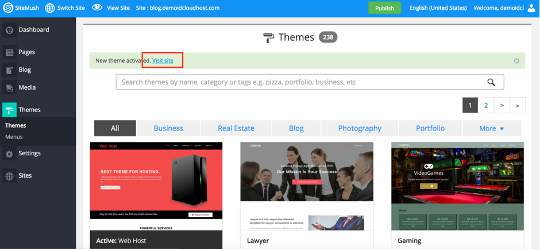Go to the next themes page
Image resolution: width=540 pixels, height=249 pixels.
click(502, 105)
